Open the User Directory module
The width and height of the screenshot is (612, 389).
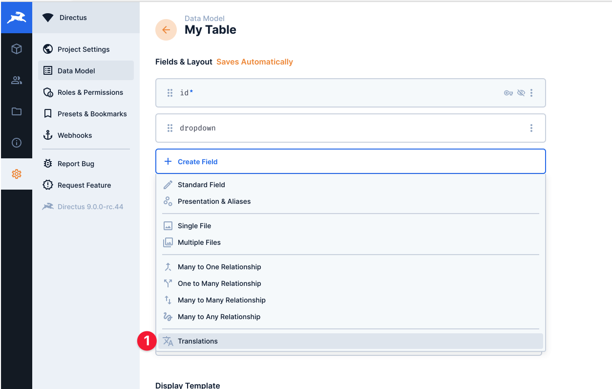pos(17,80)
